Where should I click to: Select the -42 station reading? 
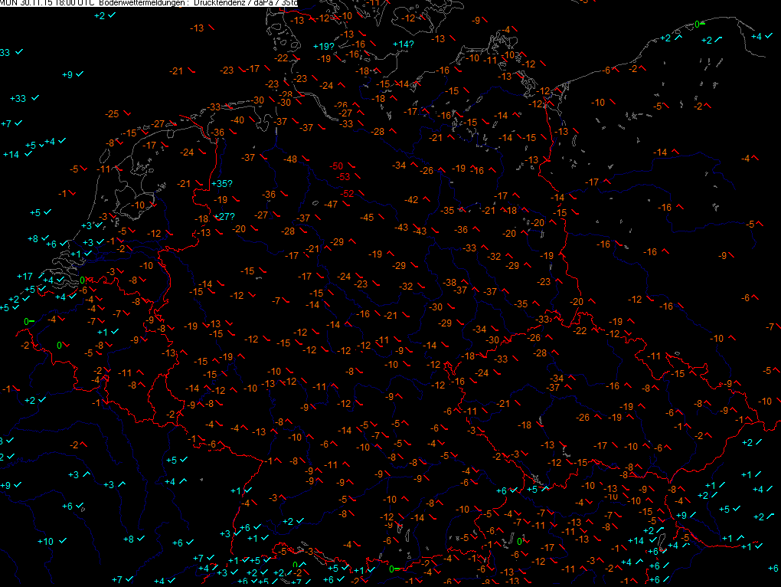[x=411, y=199]
